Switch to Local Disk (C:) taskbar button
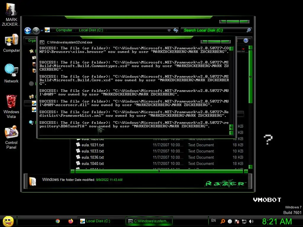Viewport: 303px width, 227px height. point(101,221)
